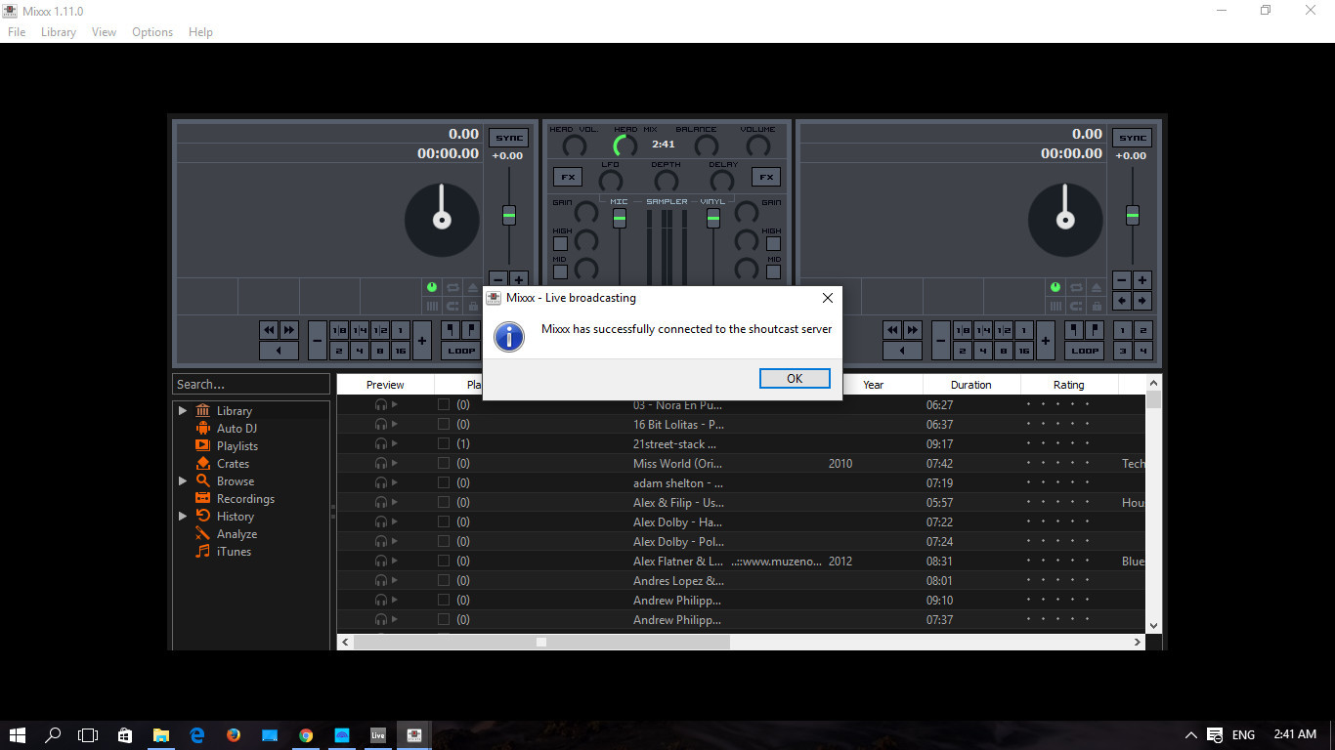Image resolution: width=1335 pixels, height=750 pixels.
Task: Expand the Browse tree item
Action: 181,480
